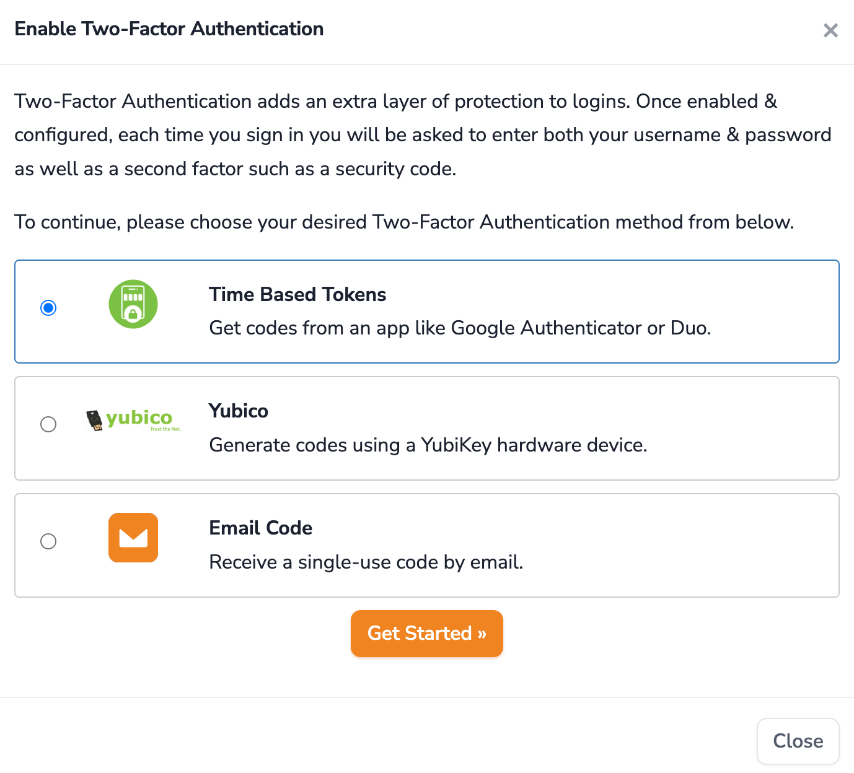854x773 pixels.
Task: Click the 'To continue, please choose' instruction text
Action: coord(404,222)
